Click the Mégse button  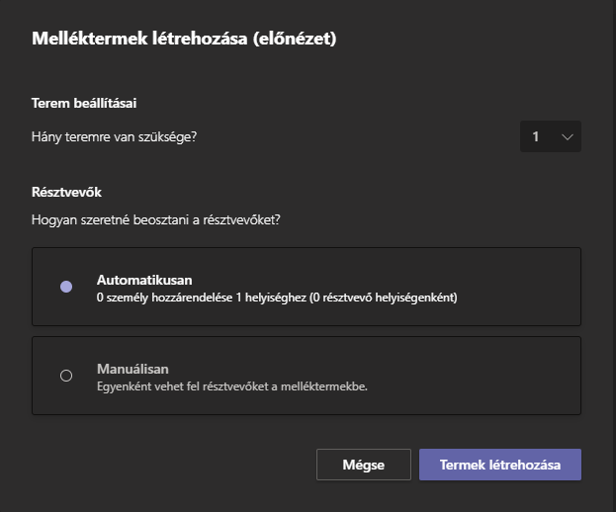364,465
